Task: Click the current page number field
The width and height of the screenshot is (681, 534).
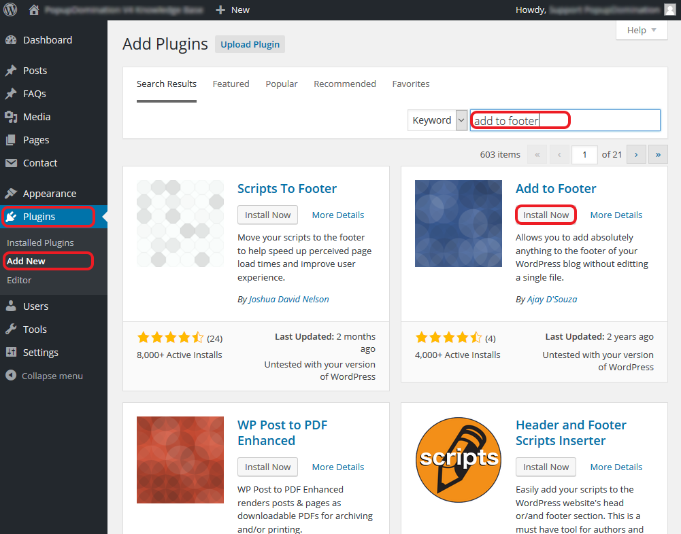Action: tap(584, 154)
